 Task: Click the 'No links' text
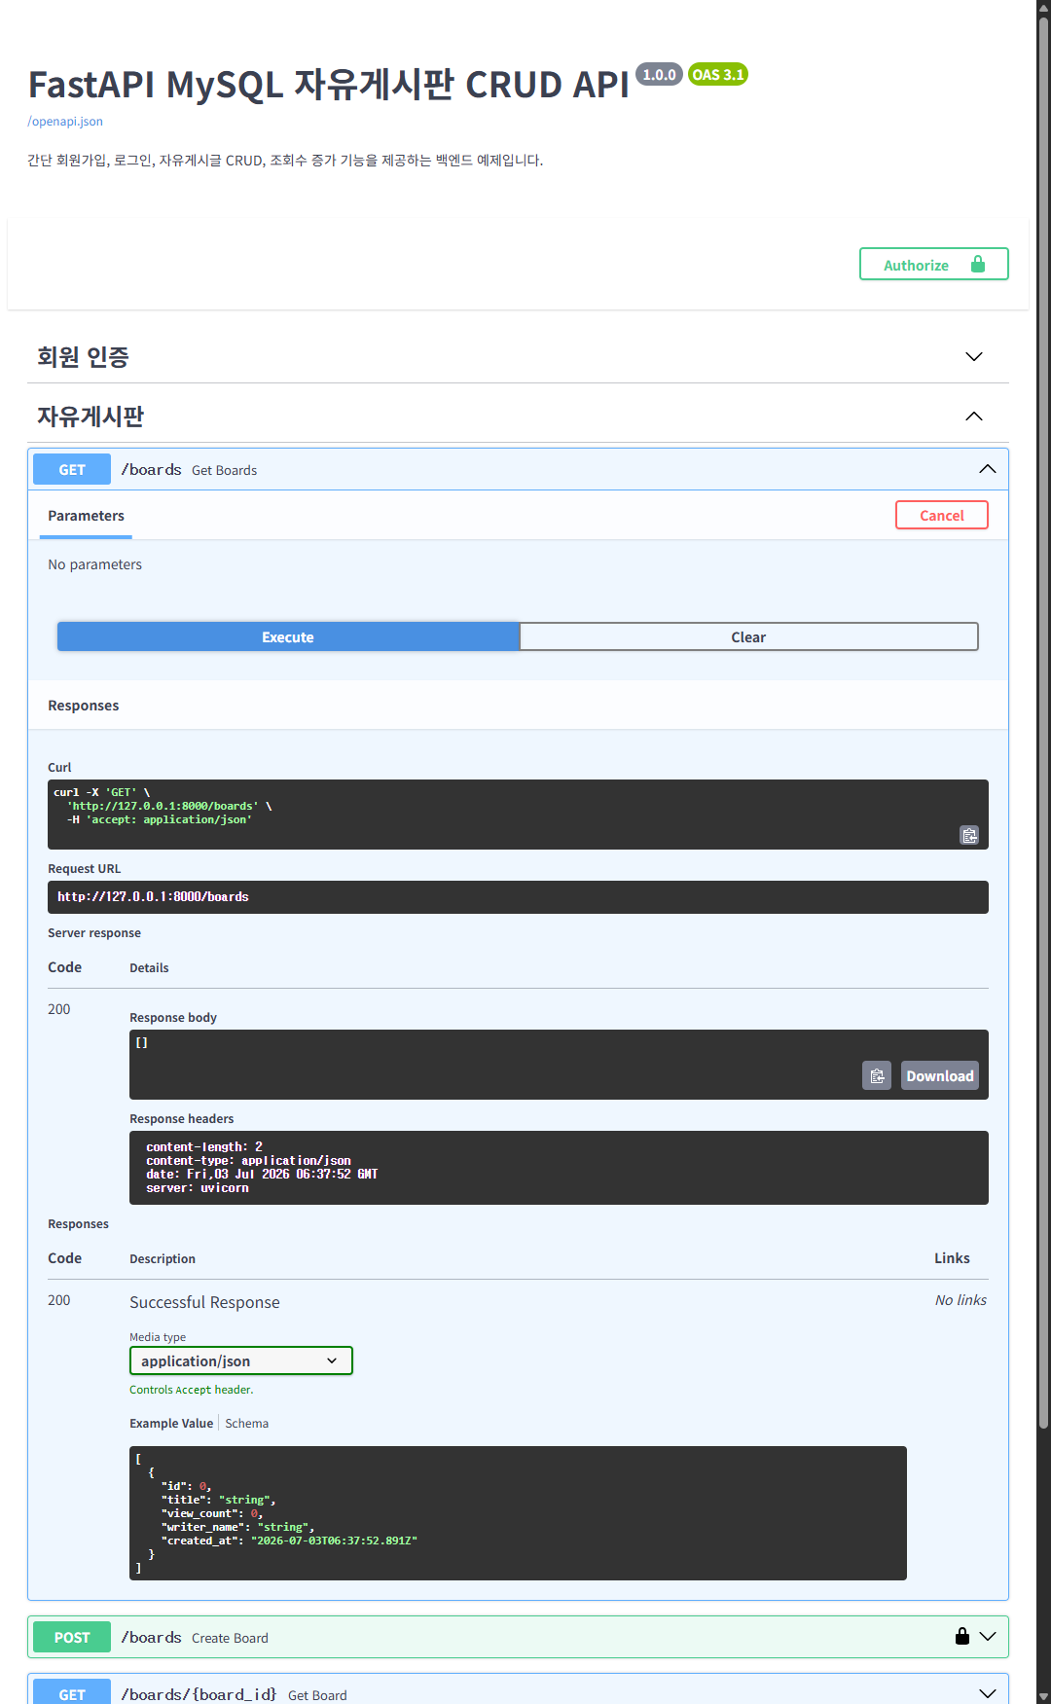(960, 1300)
